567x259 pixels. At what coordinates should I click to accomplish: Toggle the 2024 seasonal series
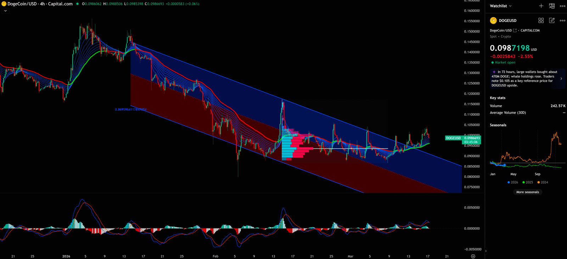pyautogui.click(x=542, y=182)
